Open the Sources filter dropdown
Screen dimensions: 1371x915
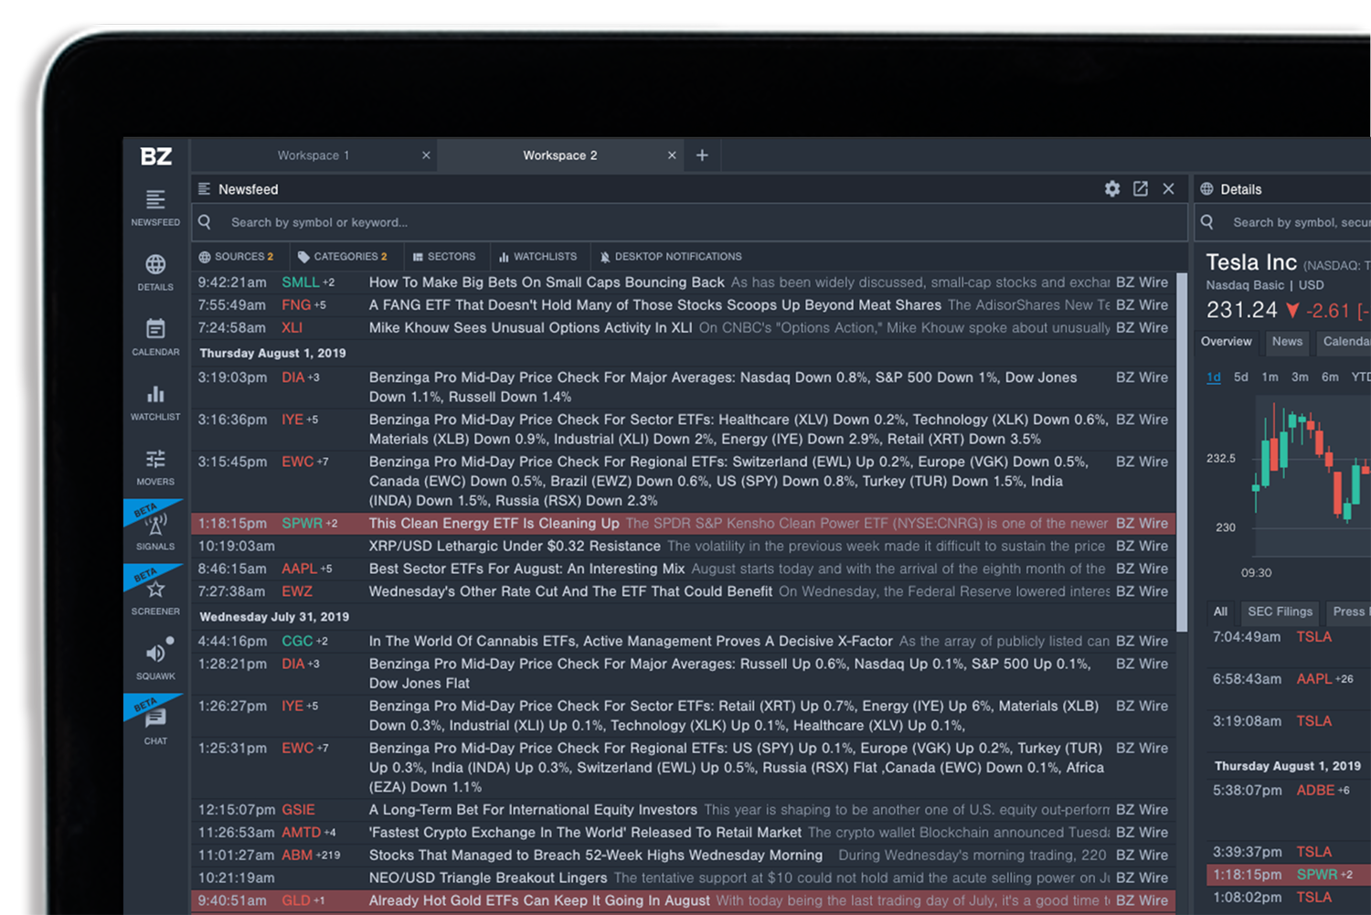click(x=237, y=257)
